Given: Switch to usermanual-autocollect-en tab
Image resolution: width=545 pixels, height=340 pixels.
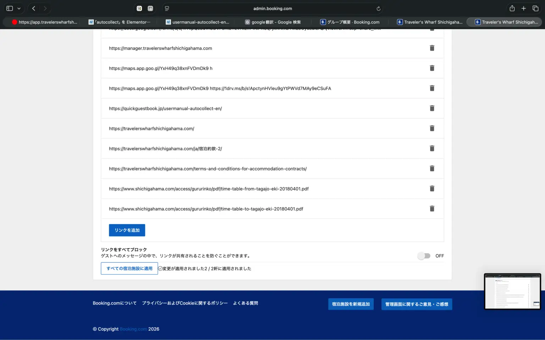Looking at the screenshot, I should 198,22.
